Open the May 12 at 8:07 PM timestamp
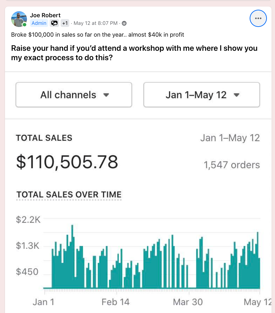 click(x=95, y=23)
